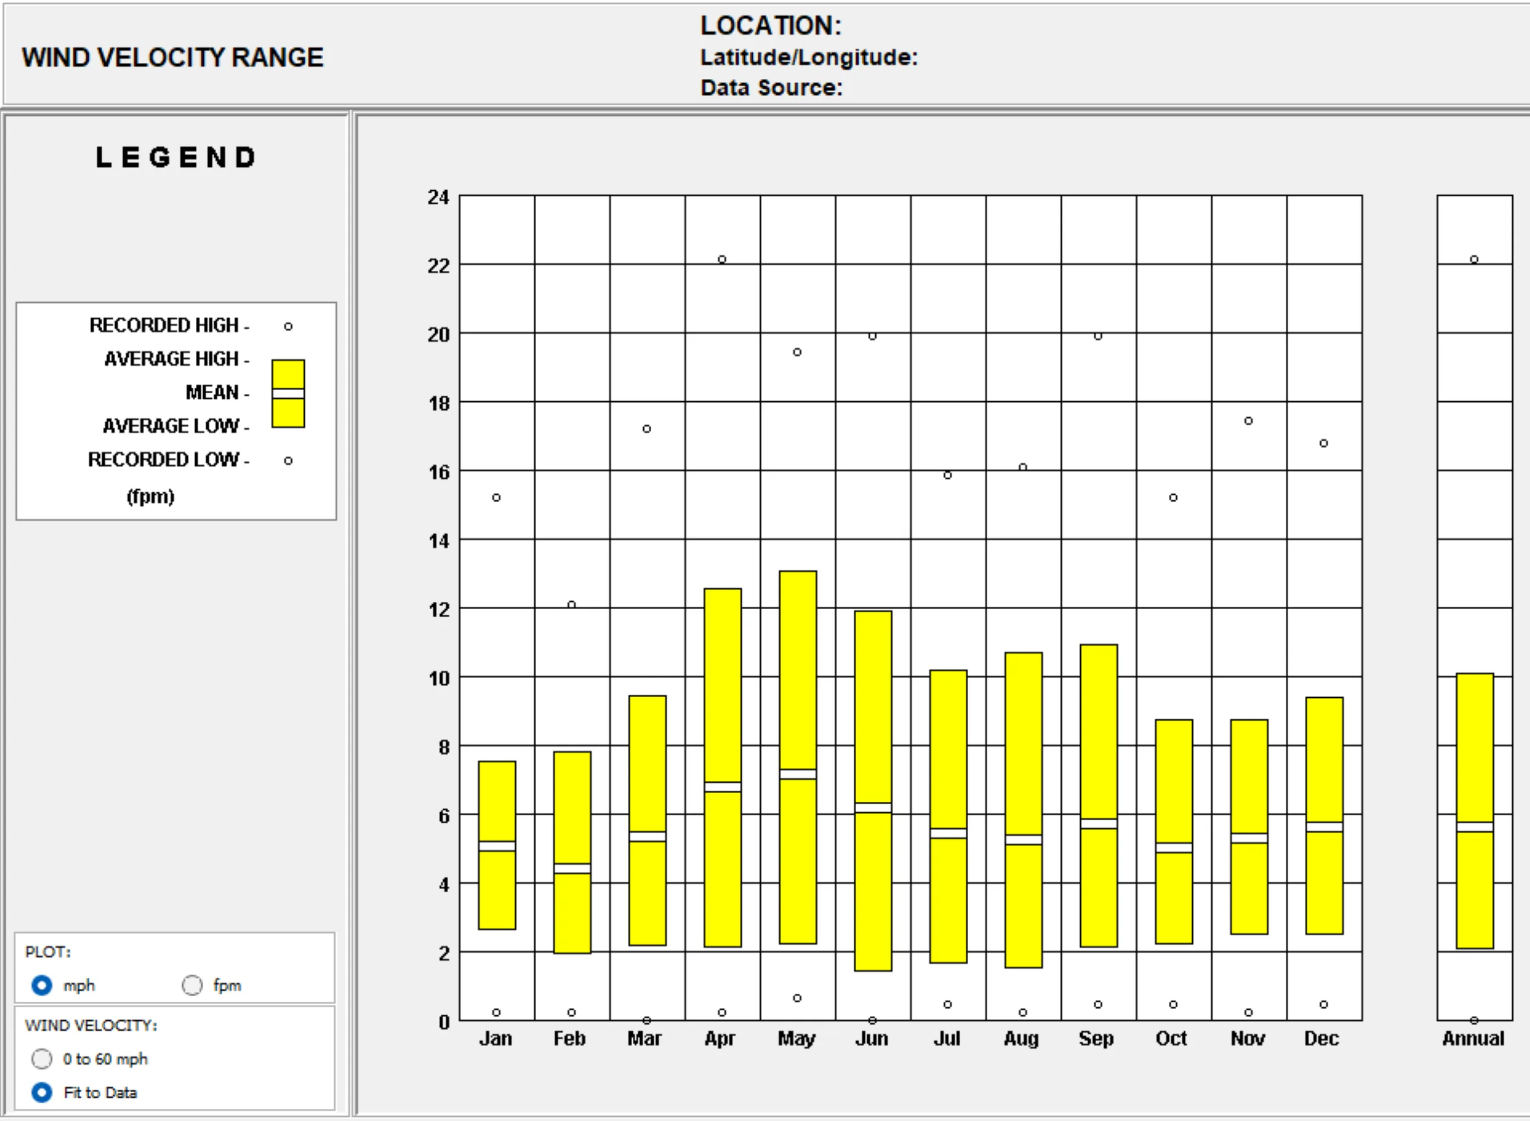1530x1121 pixels.
Task: Click the 'Aug' month axis label
Action: click(1021, 1038)
